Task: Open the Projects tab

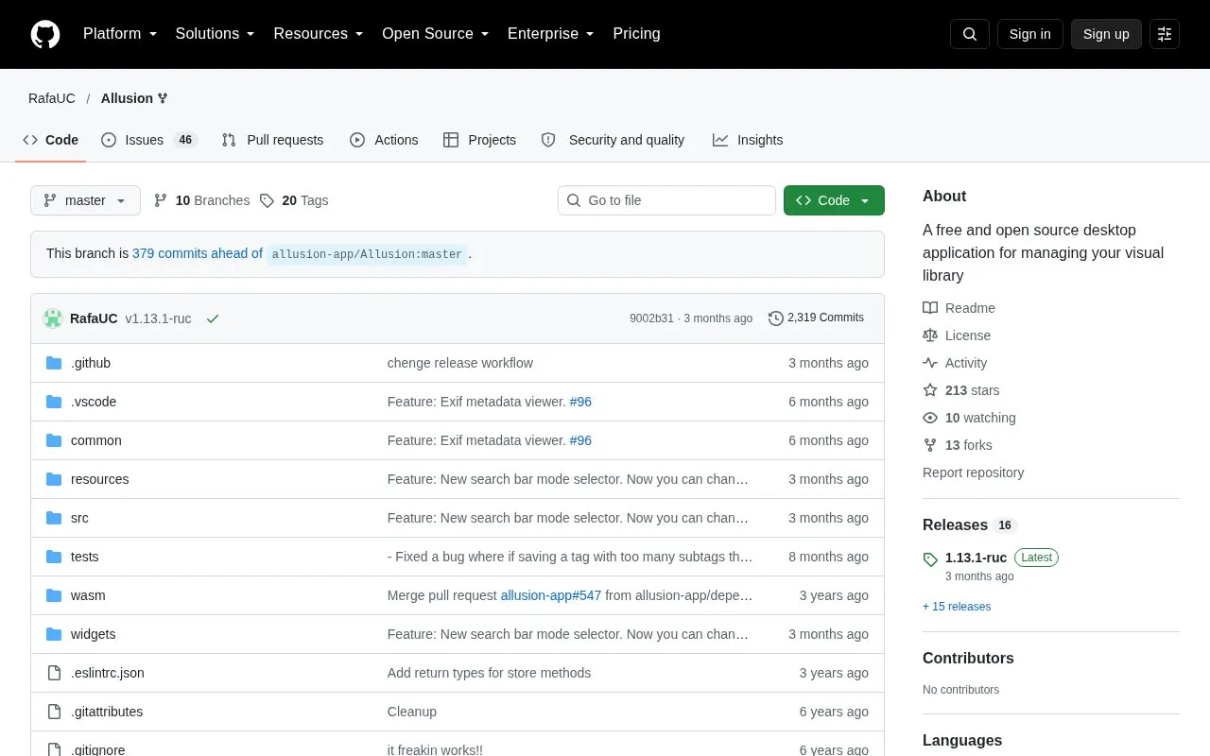Action: [x=479, y=140]
